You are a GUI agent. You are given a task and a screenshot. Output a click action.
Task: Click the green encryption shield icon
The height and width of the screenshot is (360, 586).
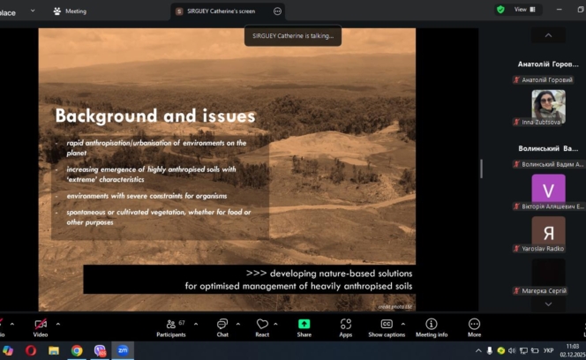500,10
